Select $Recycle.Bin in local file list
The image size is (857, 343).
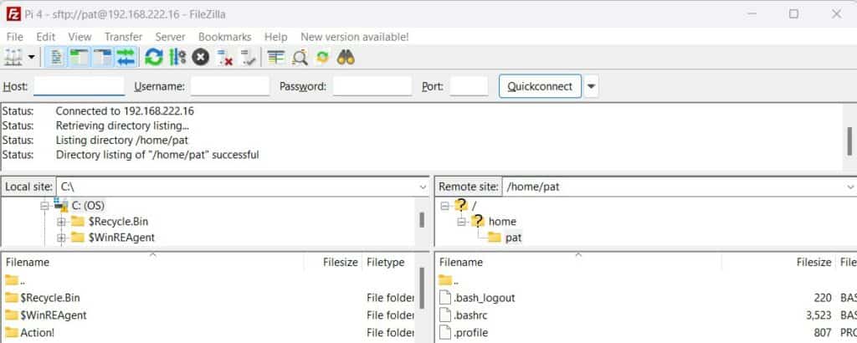pos(49,298)
